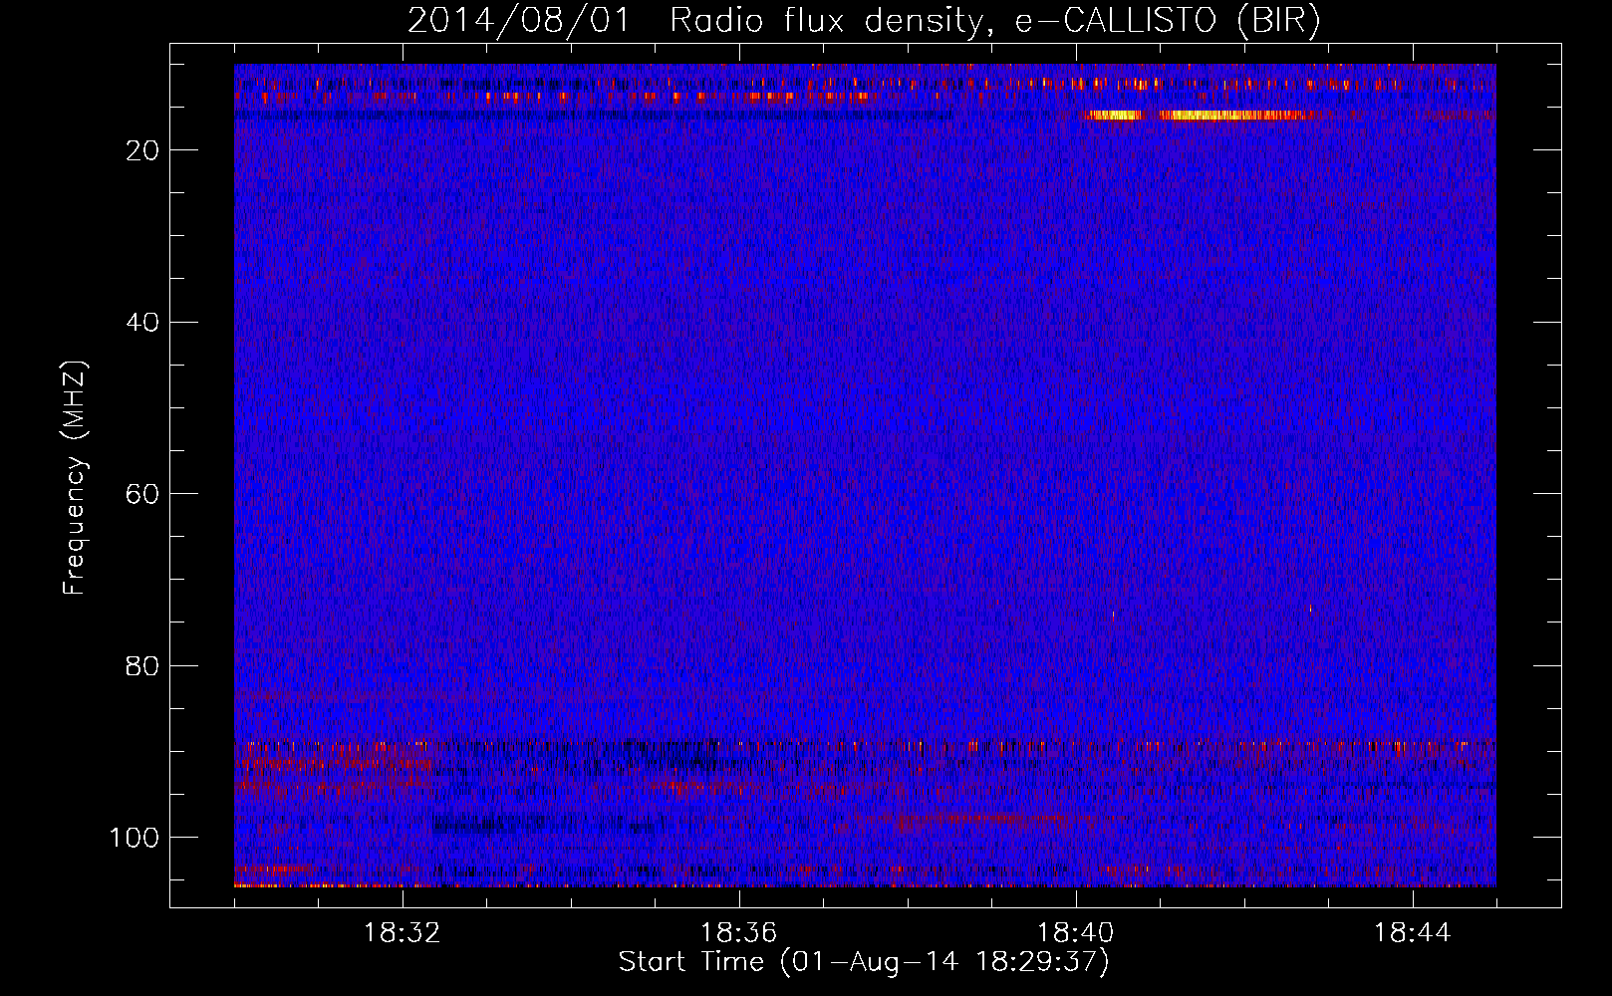Click the "20" frequency tick label
The image size is (1612, 996).
click(x=143, y=150)
